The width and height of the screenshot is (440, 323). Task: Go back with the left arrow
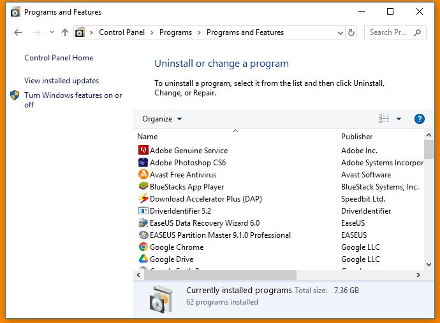point(18,32)
